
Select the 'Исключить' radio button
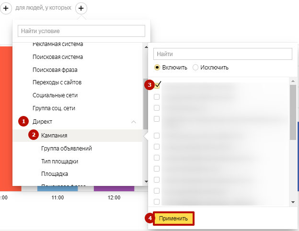pos(195,67)
